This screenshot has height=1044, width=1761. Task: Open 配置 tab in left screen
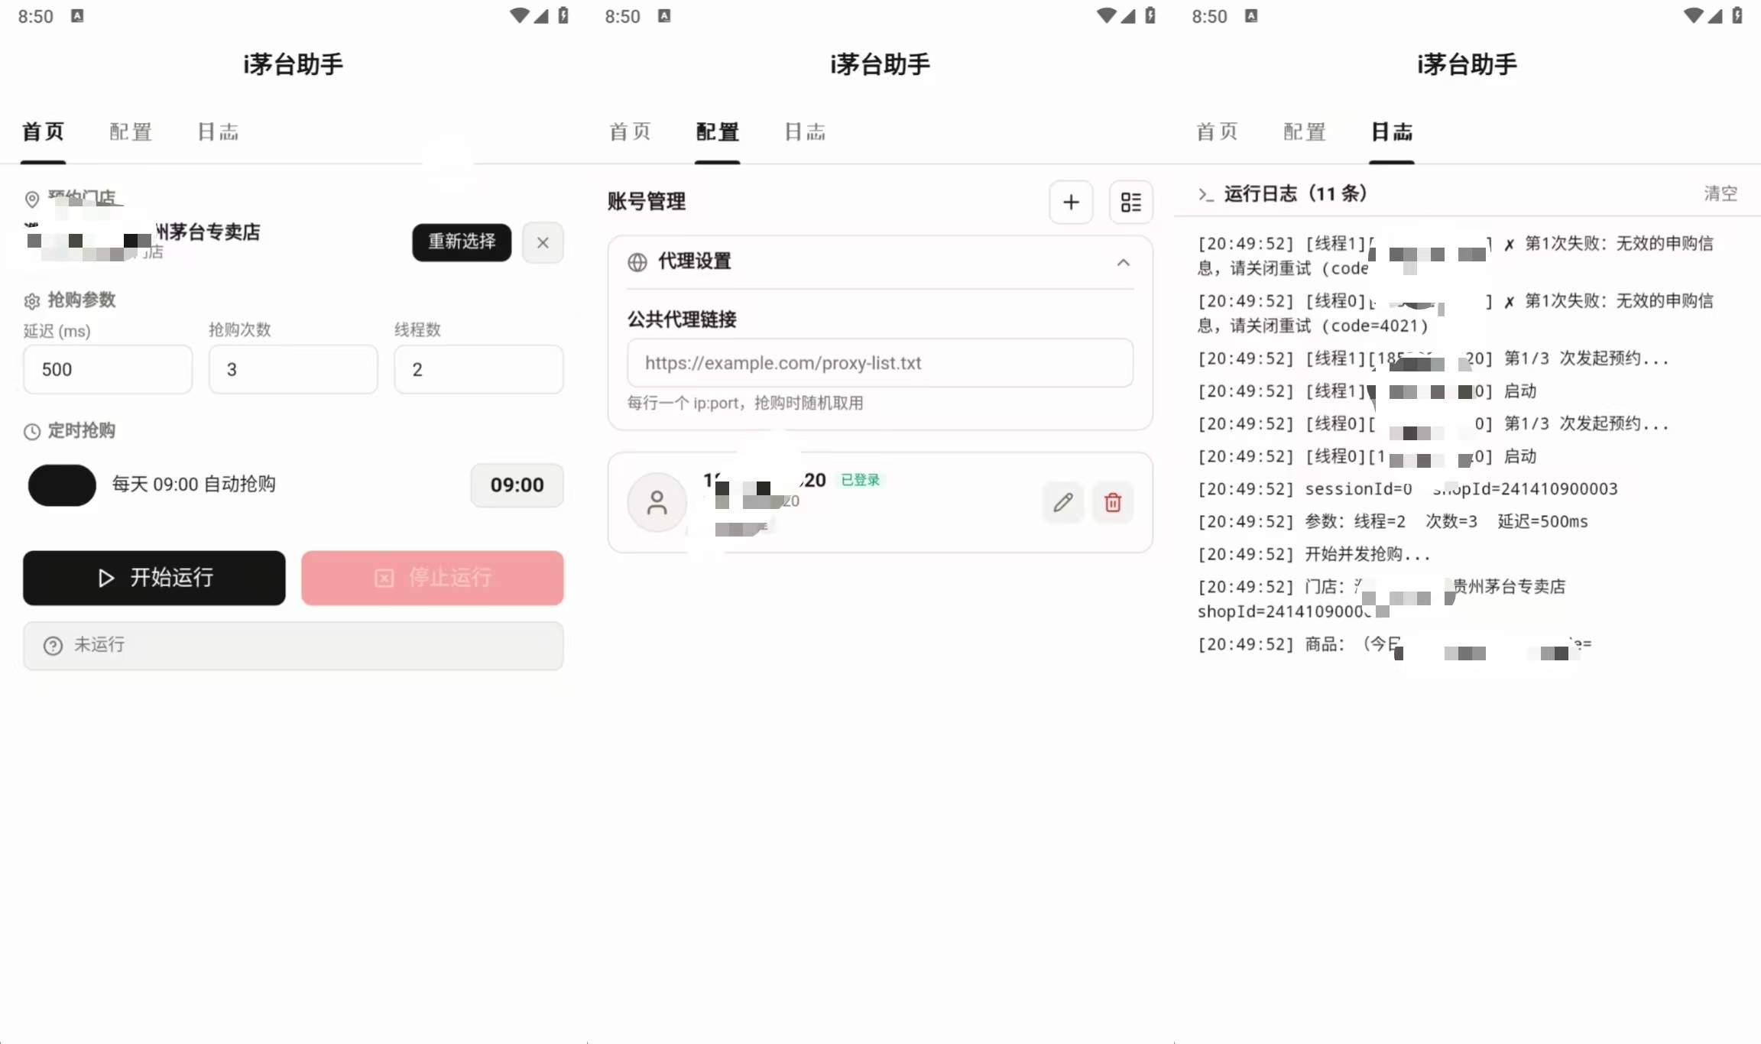point(131,132)
